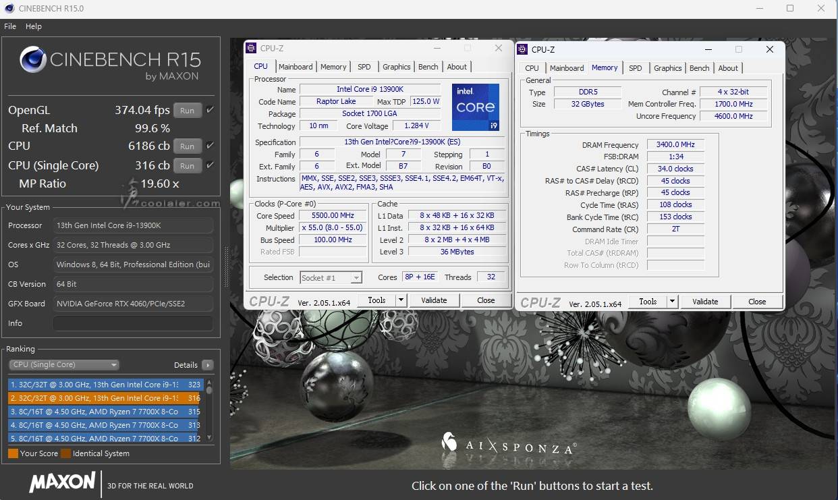Image resolution: width=838 pixels, height=500 pixels.
Task: Click the Intel Core i9 badge
Action: pos(476,107)
